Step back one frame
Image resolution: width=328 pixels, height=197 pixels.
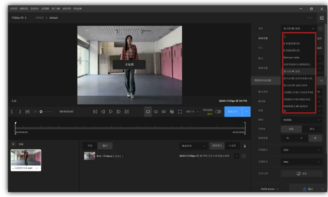[103, 112]
